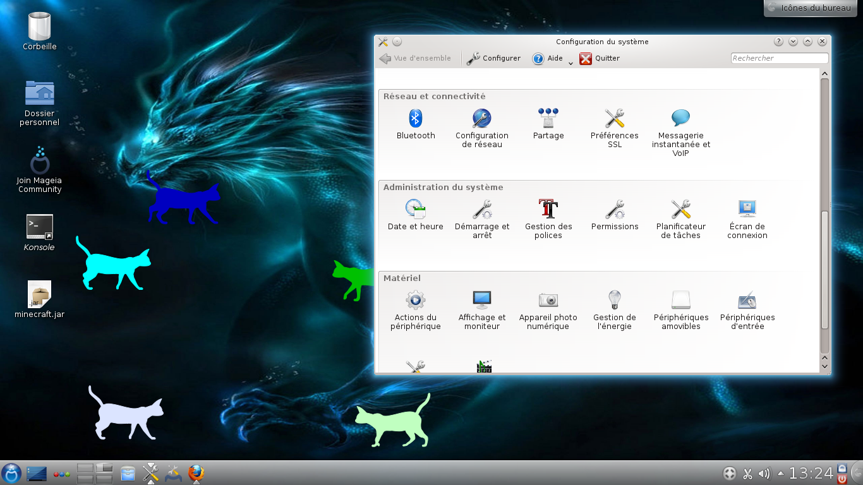This screenshot has width=863, height=485.
Task: Click the Configurer toolbar button
Action: (493, 59)
